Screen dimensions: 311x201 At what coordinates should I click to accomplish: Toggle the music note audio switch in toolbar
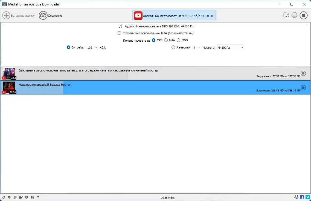click(x=290, y=15)
